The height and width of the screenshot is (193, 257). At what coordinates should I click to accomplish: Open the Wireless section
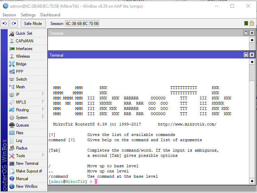28,56
